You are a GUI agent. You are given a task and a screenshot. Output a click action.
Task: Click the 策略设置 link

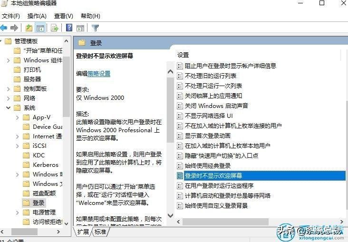[x=99, y=74]
